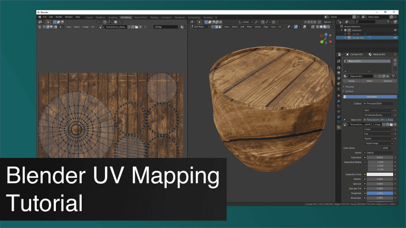Screen dimensions: 406x228
Task: Add a new workspace with plus tab
Action: [216, 18]
